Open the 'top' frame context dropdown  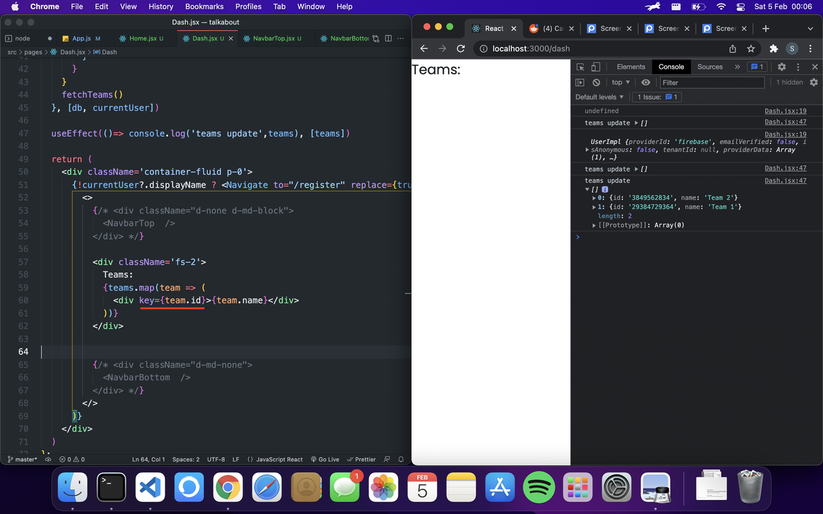tap(619, 82)
